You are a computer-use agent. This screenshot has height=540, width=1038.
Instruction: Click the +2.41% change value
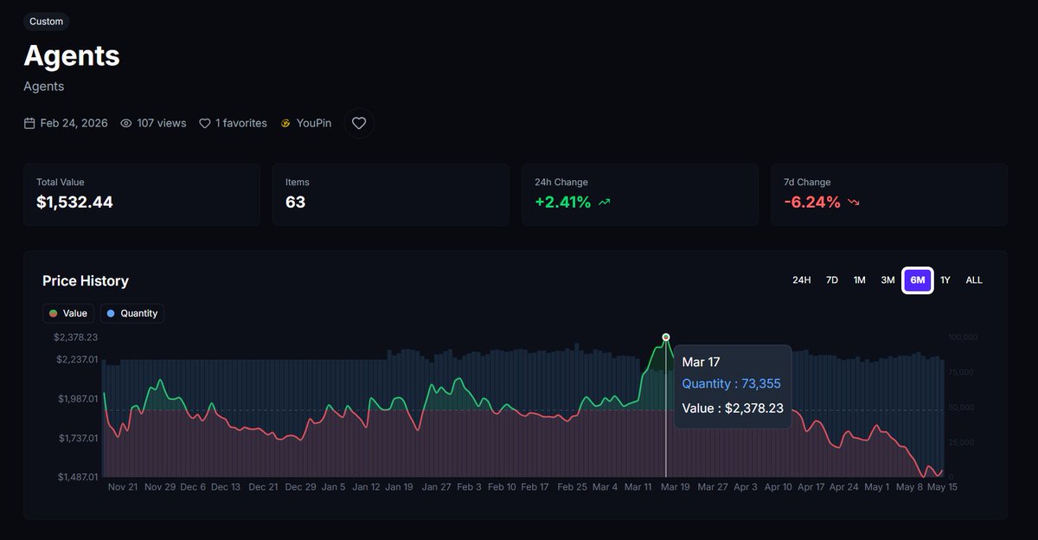[563, 202]
